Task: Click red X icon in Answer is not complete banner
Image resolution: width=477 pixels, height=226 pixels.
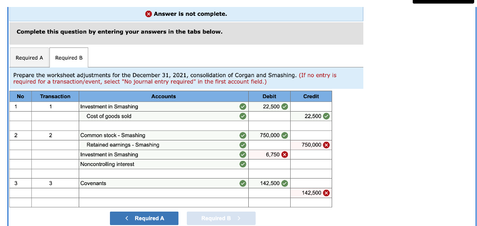Action: 149,14
